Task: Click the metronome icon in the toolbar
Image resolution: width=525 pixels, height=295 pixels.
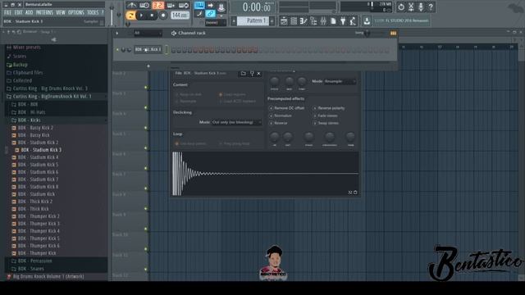Action: [x=131, y=6]
